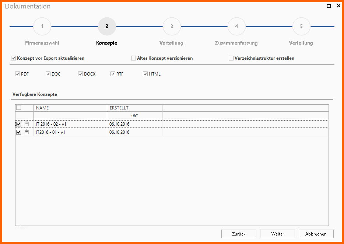344x244 pixels.
Task: Sort concepts by NAME column header
Action: pyautogui.click(x=70, y=108)
